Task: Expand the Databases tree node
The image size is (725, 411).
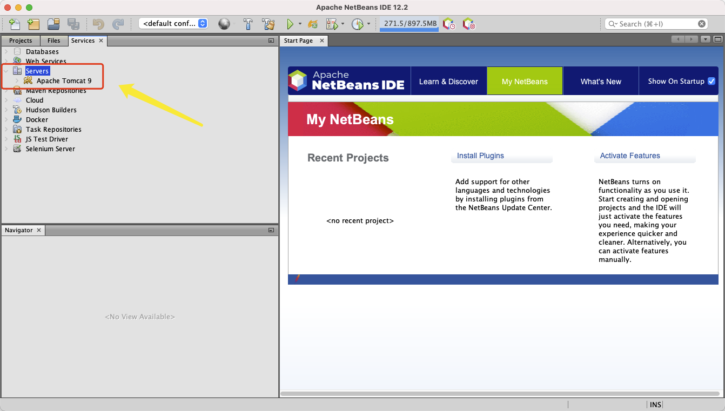Action: 6,51
